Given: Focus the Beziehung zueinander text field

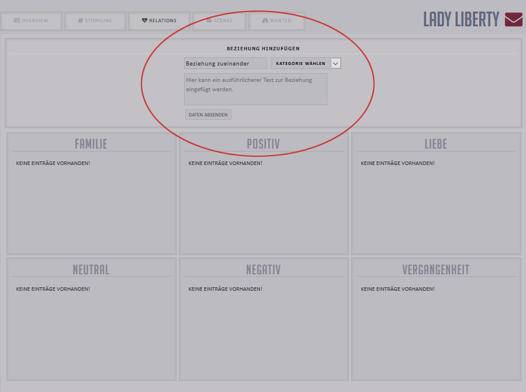Looking at the screenshot, I should coord(225,63).
